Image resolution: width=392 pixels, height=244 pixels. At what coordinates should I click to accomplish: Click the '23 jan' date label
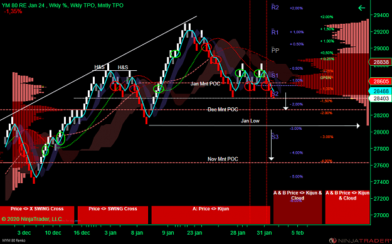click(x=194, y=233)
